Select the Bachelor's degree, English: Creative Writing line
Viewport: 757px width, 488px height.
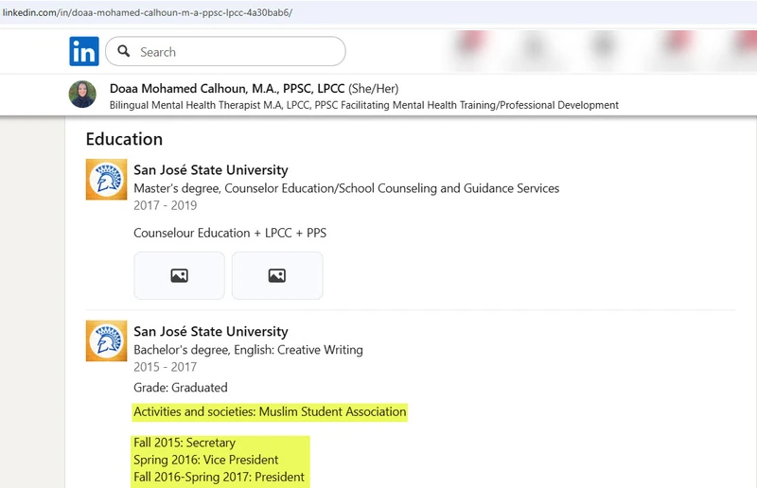[248, 350]
